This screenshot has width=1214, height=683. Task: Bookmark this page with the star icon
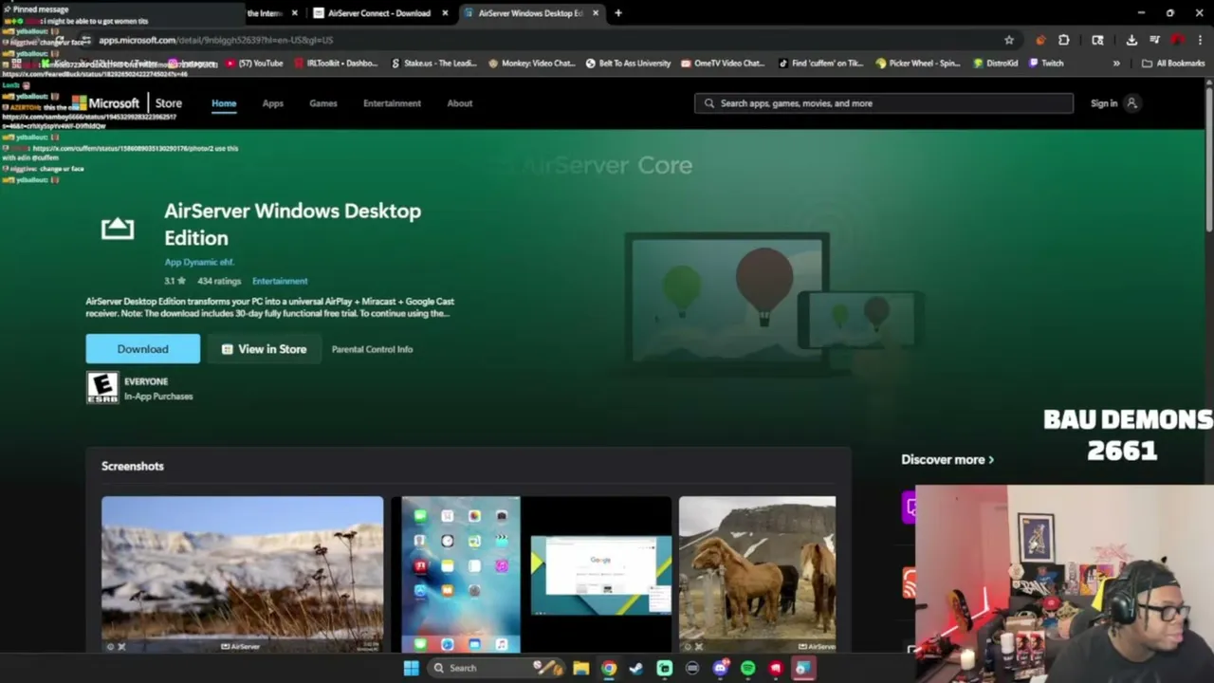click(1009, 40)
